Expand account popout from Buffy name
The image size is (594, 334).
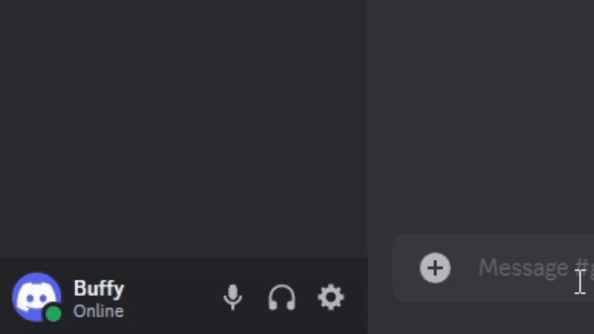pos(99,289)
